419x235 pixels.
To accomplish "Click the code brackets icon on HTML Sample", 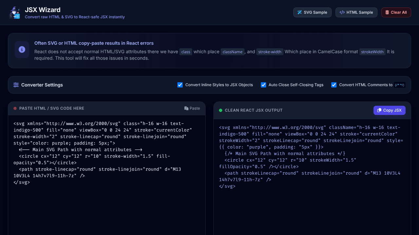I will click(x=342, y=12).
